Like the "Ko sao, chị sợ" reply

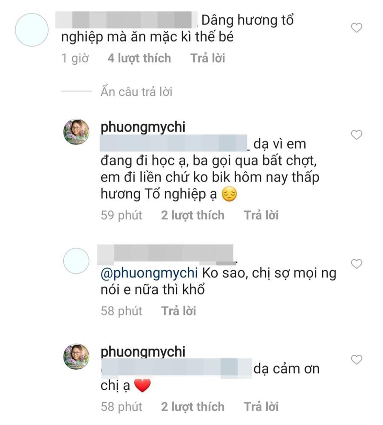[357, 264]
